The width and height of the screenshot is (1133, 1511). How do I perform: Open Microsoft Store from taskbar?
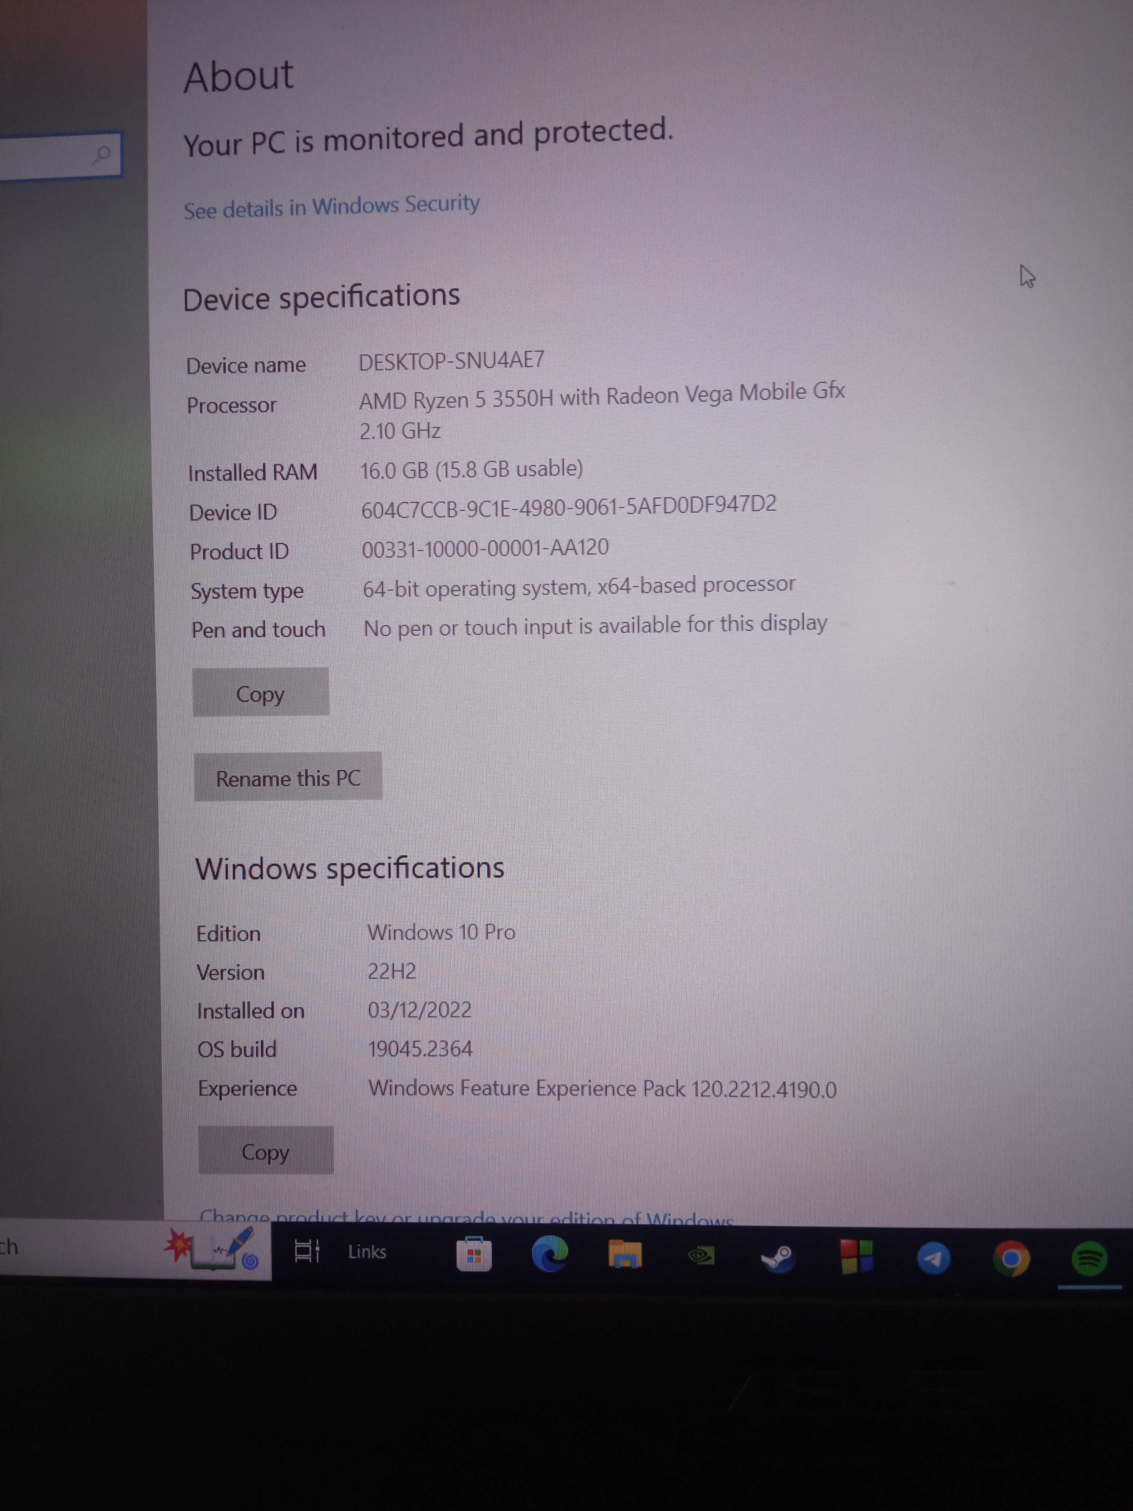click(474, 1254)
